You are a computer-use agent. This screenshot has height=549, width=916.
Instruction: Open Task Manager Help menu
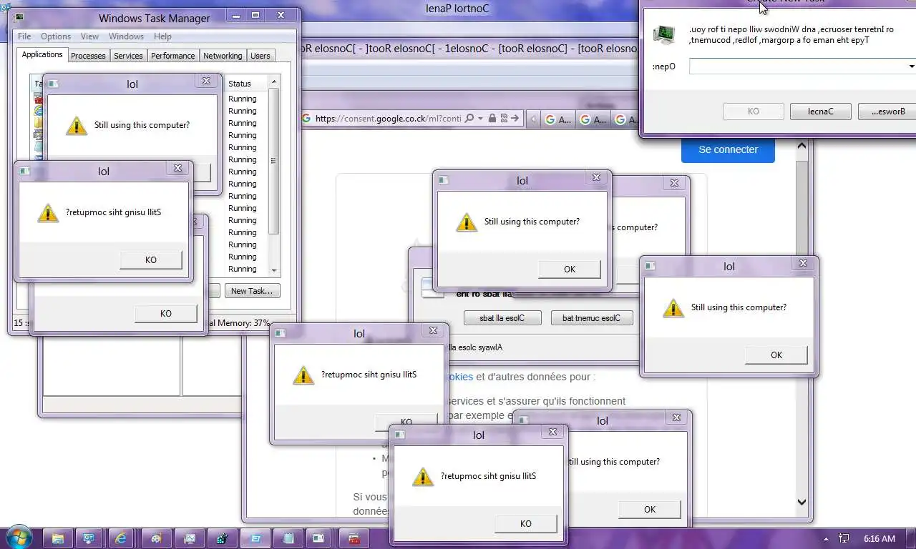coord(162,36)
